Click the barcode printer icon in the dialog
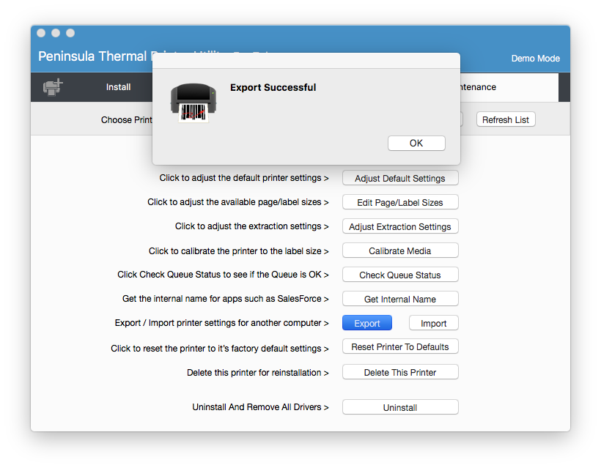Viewport: 601px width, 468px height. pos(193,103)
